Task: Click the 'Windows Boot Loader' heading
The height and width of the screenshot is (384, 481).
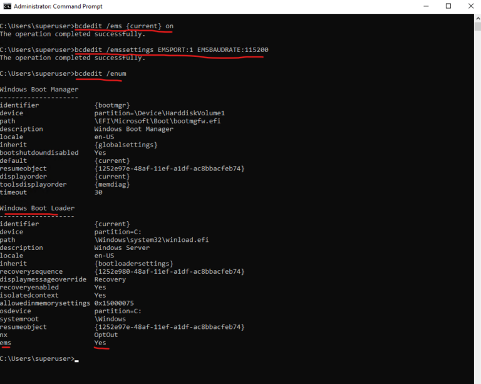Action: [37, 208]
